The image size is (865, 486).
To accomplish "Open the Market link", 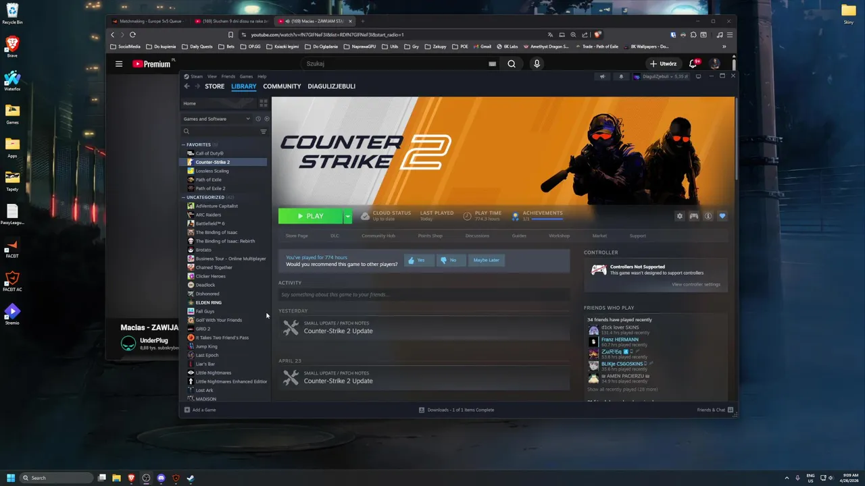I will pos(599,236).
